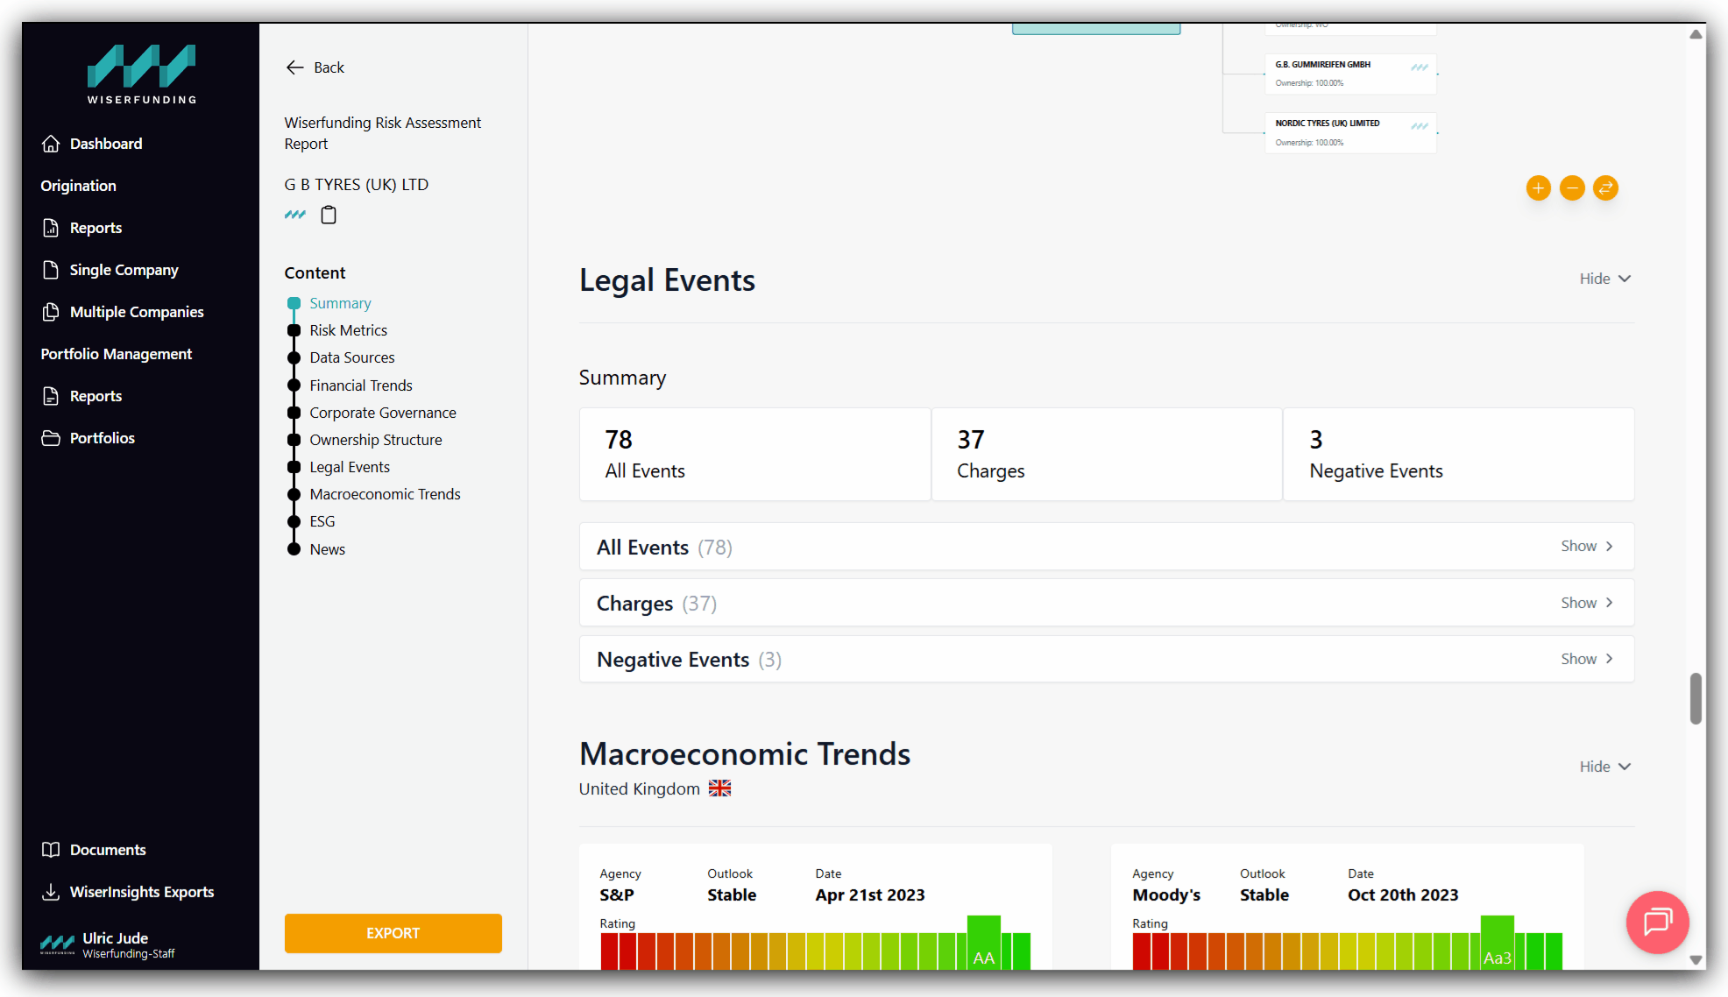The image size is (1728, 997).
Task: Click the page vertical scrollbar thumb
Action: click(x=1696, y=698)
